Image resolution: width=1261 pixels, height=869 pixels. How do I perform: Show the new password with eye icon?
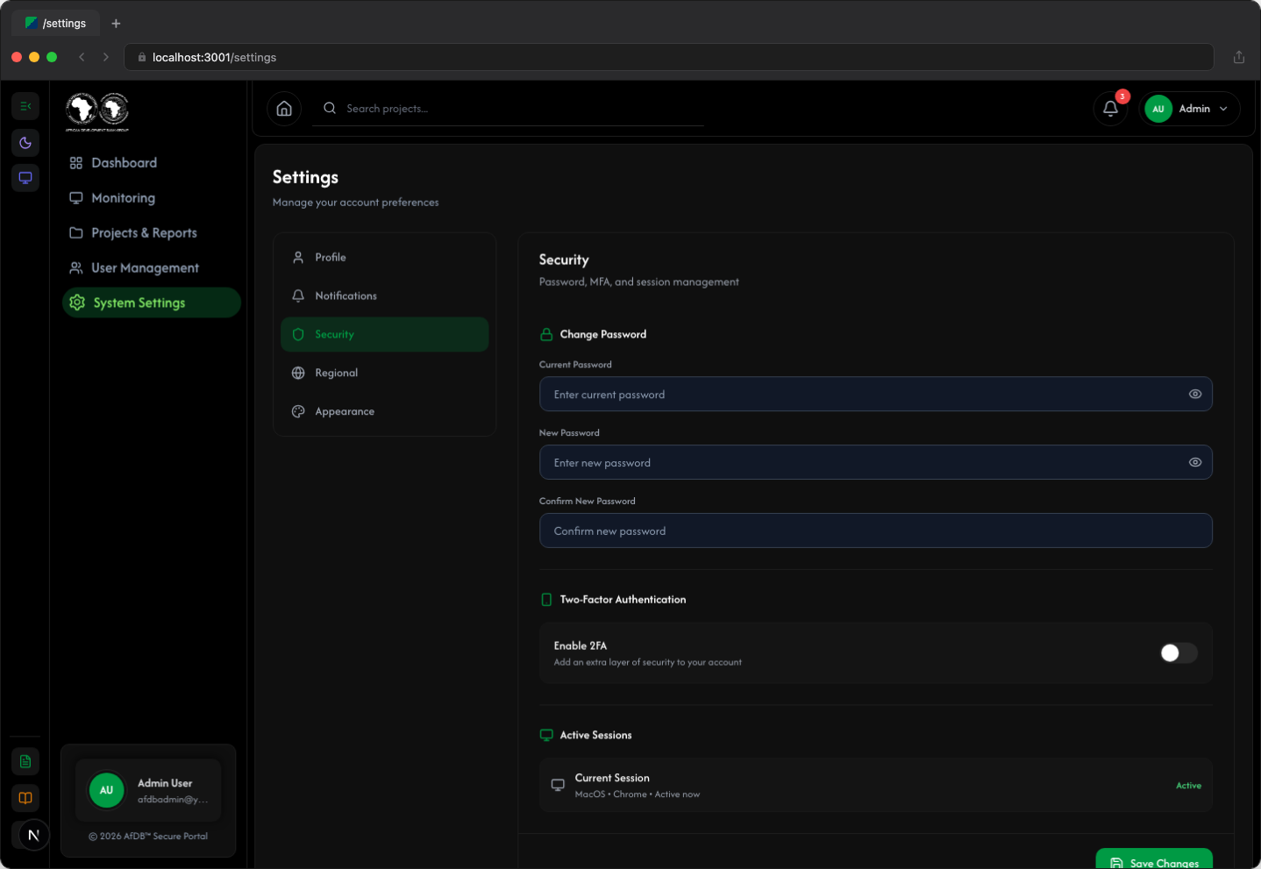1195,463
